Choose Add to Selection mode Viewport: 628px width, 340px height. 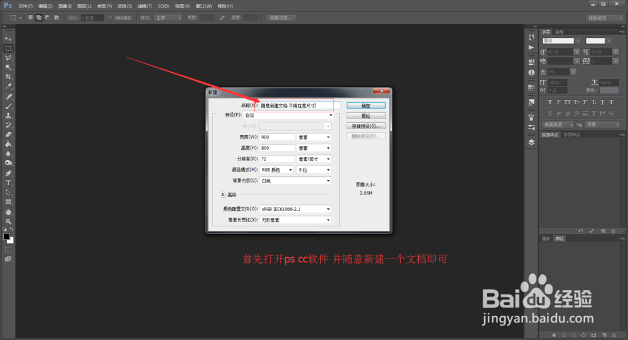(x=39, y=18)
